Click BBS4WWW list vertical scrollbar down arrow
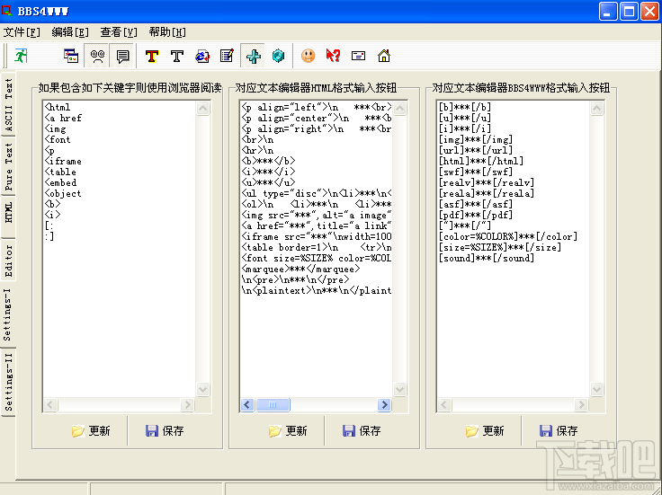This screenshot has height=495, width=662. point(596,389)
